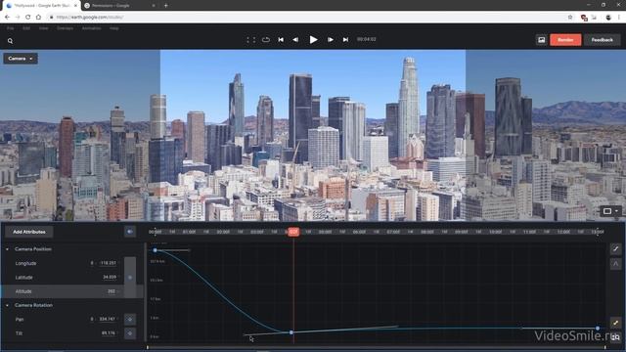Click the Latitude value field
This screenshot has height=352, width=626.
click(x=110, y=277)
